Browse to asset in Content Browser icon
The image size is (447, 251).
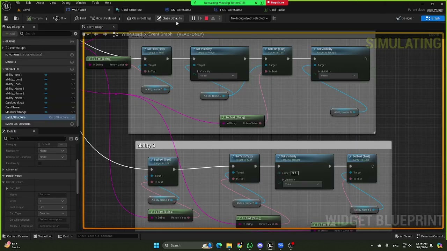[x=16, y=18]
